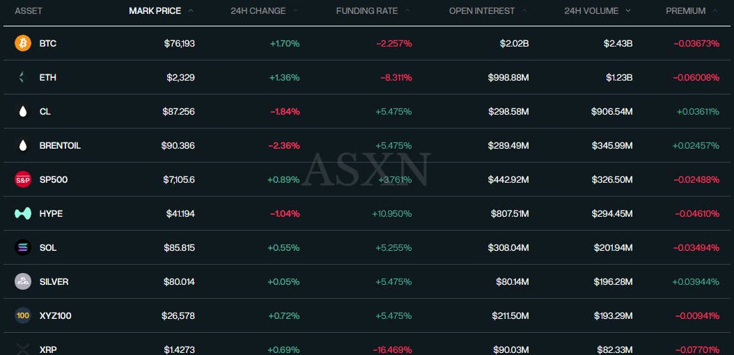Click the CL crude oil drop icon
The image size is (734, 355).
coord(23,111)
